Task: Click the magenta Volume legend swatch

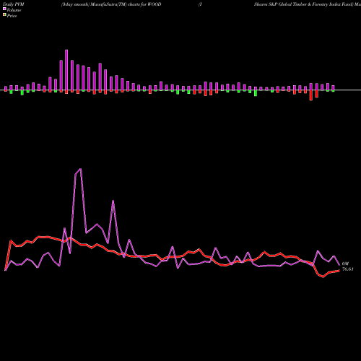Action: pyautogui.click(x=4, y=9)
